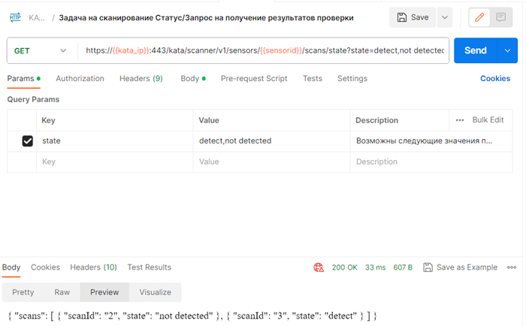Click the pencil edit mode icon

coord(478,17)
